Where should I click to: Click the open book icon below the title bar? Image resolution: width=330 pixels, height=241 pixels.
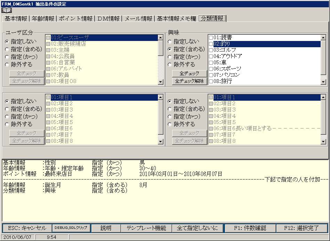7,10
